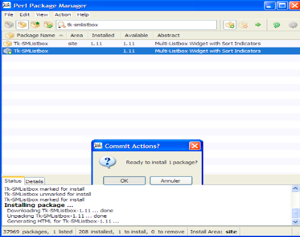Click the Commit Actions dialog title icon

(98, 146)
